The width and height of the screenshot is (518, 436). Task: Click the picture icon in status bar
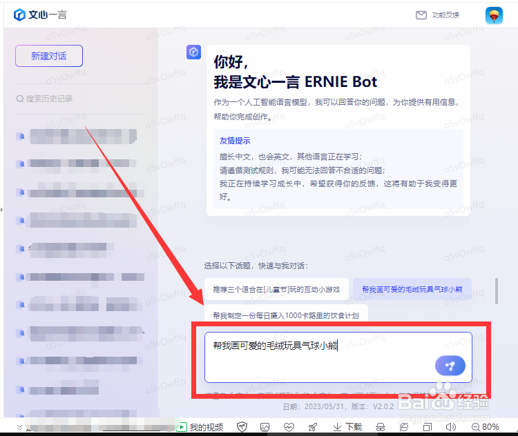(265, 427)
